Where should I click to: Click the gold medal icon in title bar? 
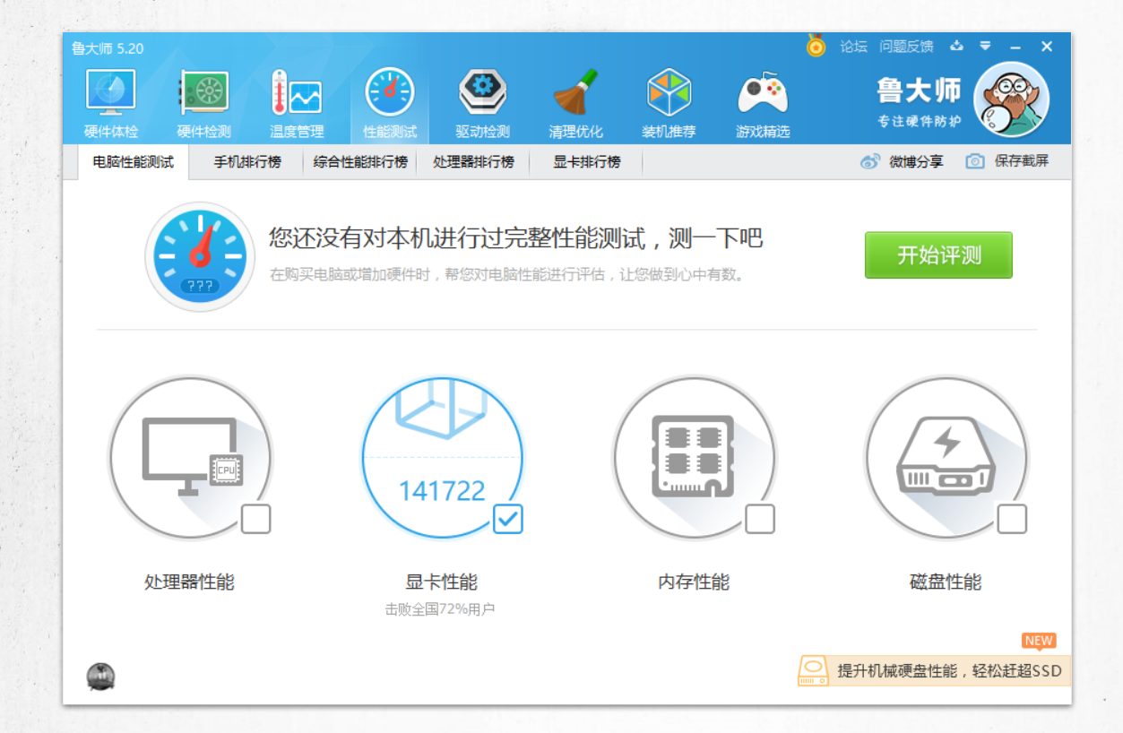click(x=816, y=46)
